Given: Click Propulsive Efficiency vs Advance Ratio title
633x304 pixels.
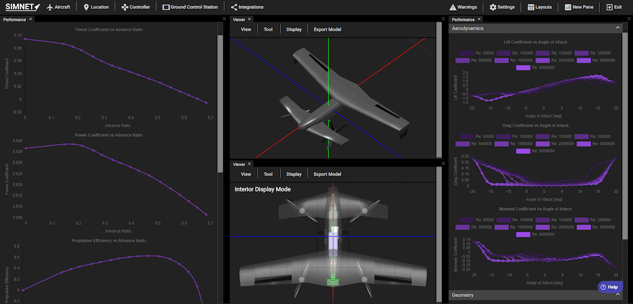Looking at the screenshot, I should [109, 240].
